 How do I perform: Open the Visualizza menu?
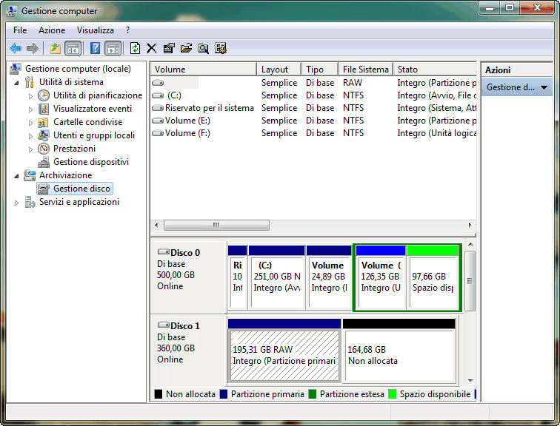pos(96,30)
